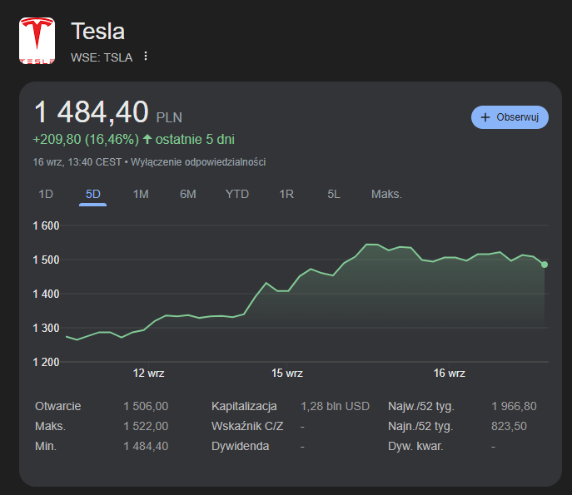Image resolution: width=572 pixels, height=495 pixels.
Task: Click the Tesla company title
Action: coord(98,32)
